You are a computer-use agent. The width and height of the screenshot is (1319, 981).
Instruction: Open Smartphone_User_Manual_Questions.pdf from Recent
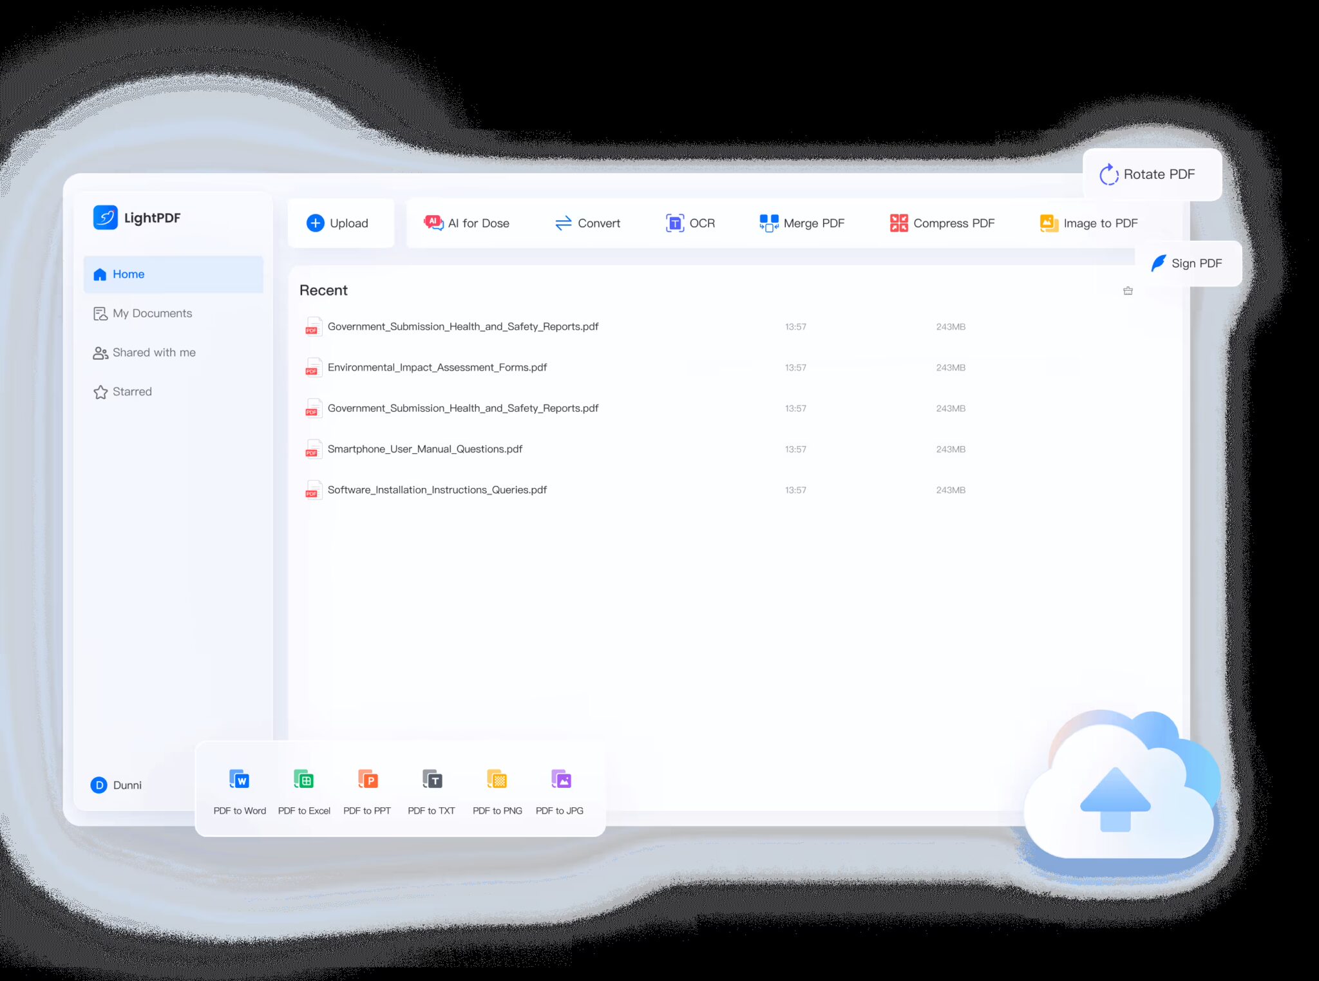(425, 449)
